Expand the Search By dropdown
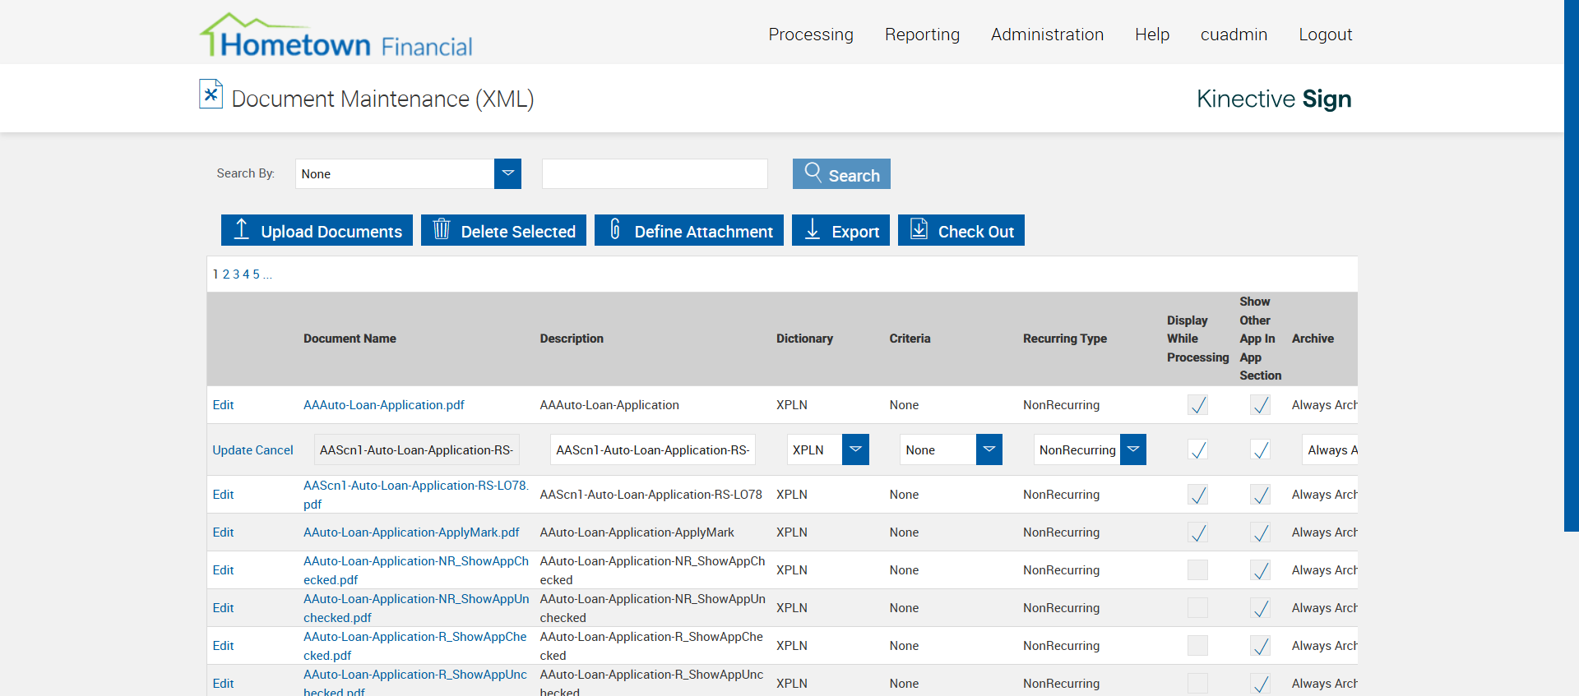Screen dimensions: 1579x696 pyautogui.click(x=507, y=173)
